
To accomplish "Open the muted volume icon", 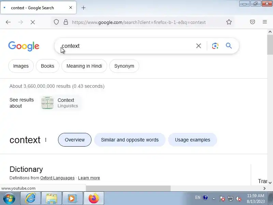I will tap(238, 199).
